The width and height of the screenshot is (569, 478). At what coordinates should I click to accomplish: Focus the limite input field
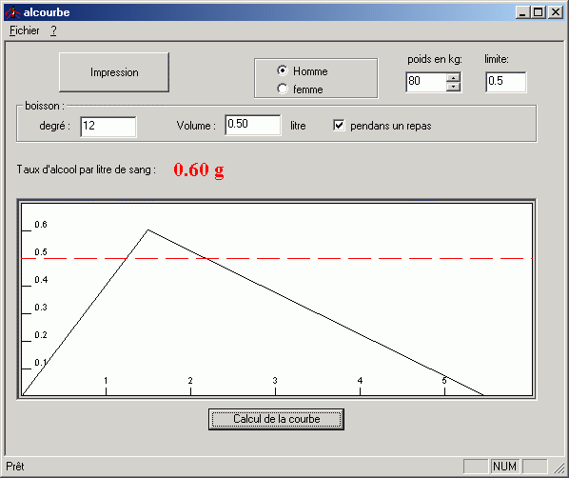coord(506,82)
